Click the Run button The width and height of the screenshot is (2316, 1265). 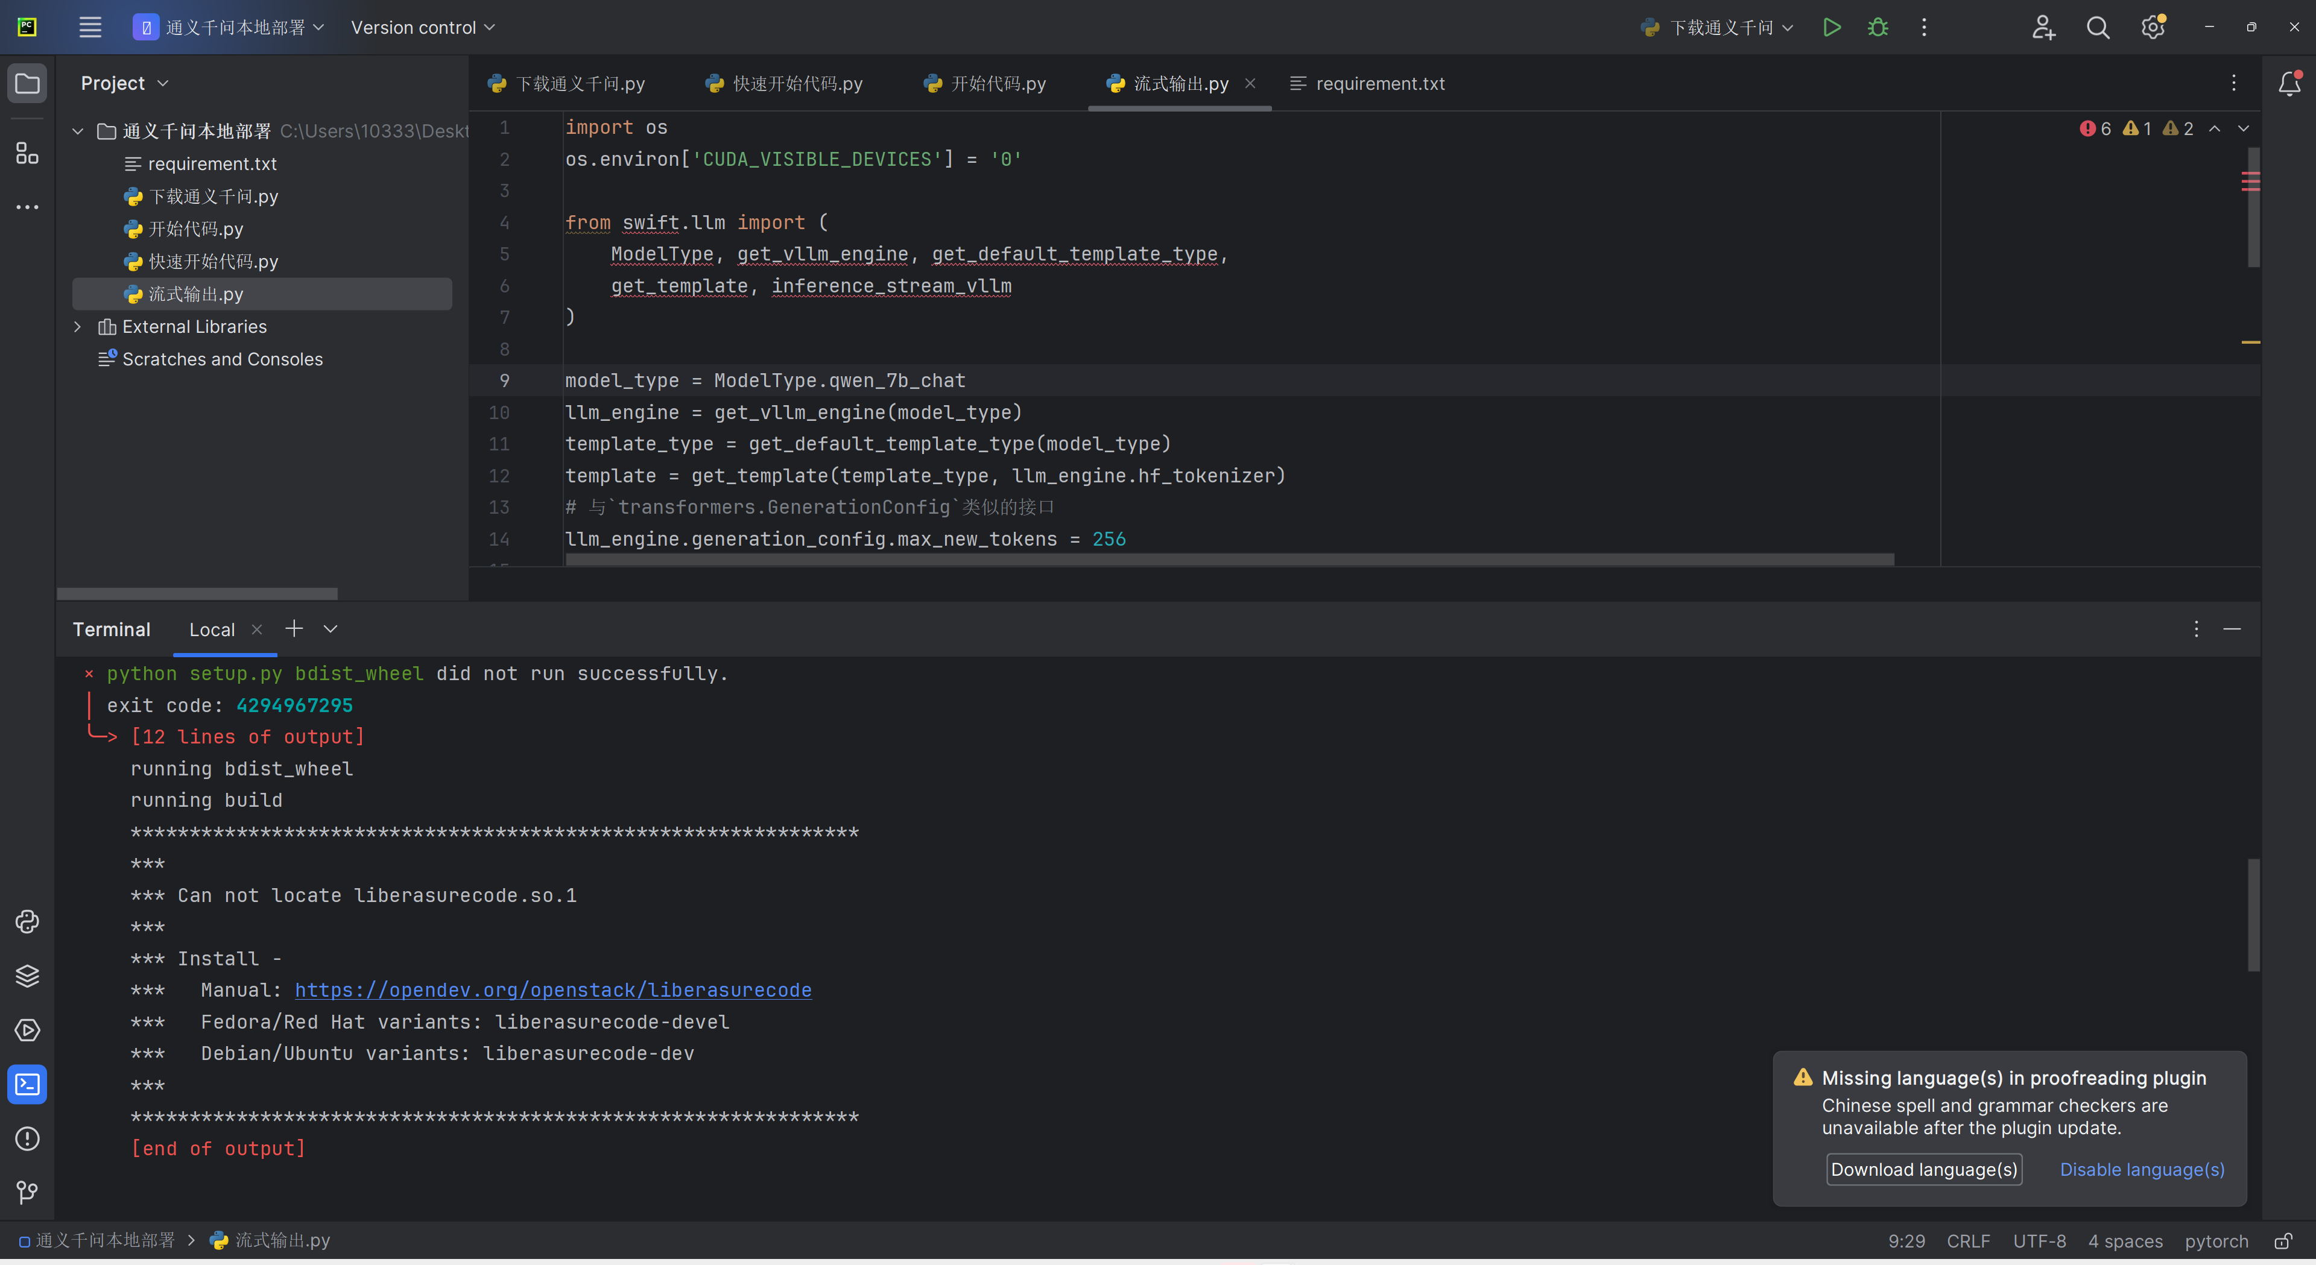[1832, 27]
